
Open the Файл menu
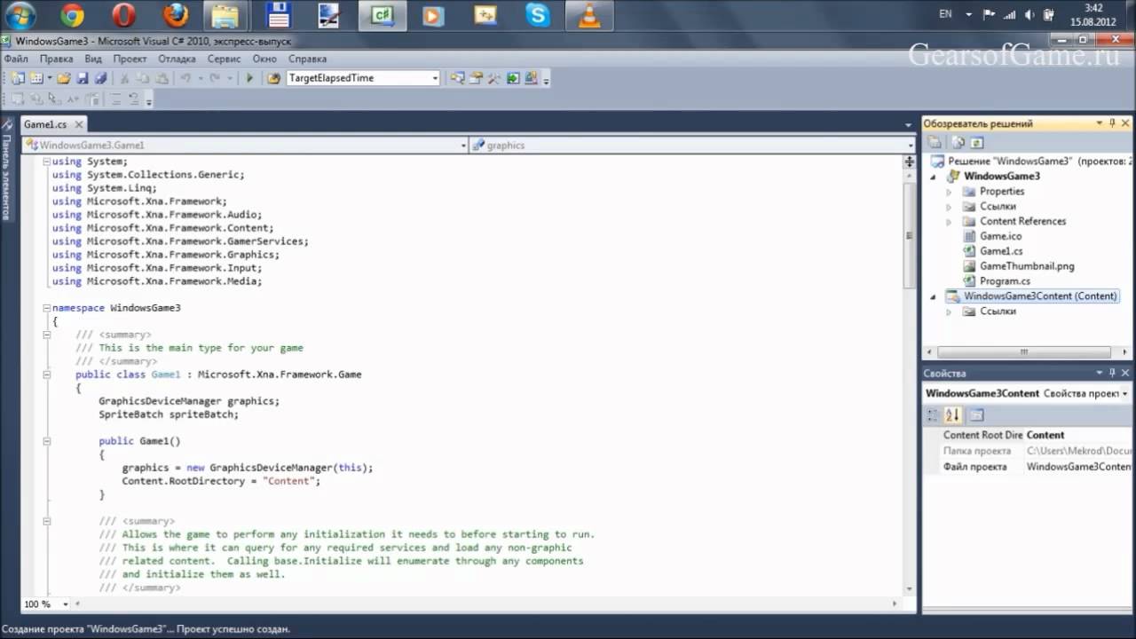16,59
